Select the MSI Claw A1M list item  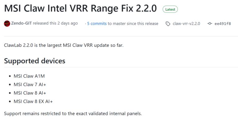coord(29,76)
